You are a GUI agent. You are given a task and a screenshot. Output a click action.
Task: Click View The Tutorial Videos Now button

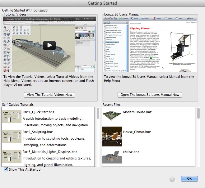[x=49, y=95]
